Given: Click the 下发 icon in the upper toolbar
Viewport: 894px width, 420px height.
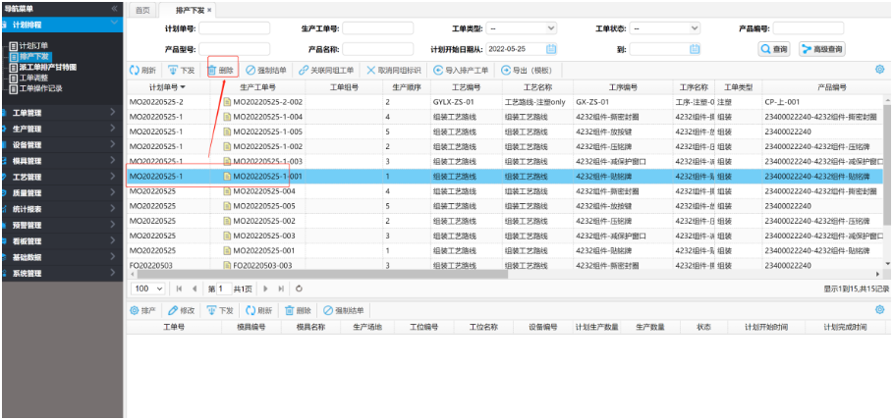Looking at the screenshot, I should click(x=174, y=71).
